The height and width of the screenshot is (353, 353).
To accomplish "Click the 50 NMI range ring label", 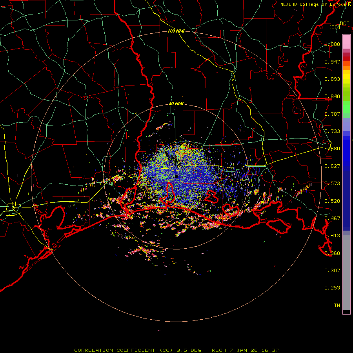I will coord(176,104).
